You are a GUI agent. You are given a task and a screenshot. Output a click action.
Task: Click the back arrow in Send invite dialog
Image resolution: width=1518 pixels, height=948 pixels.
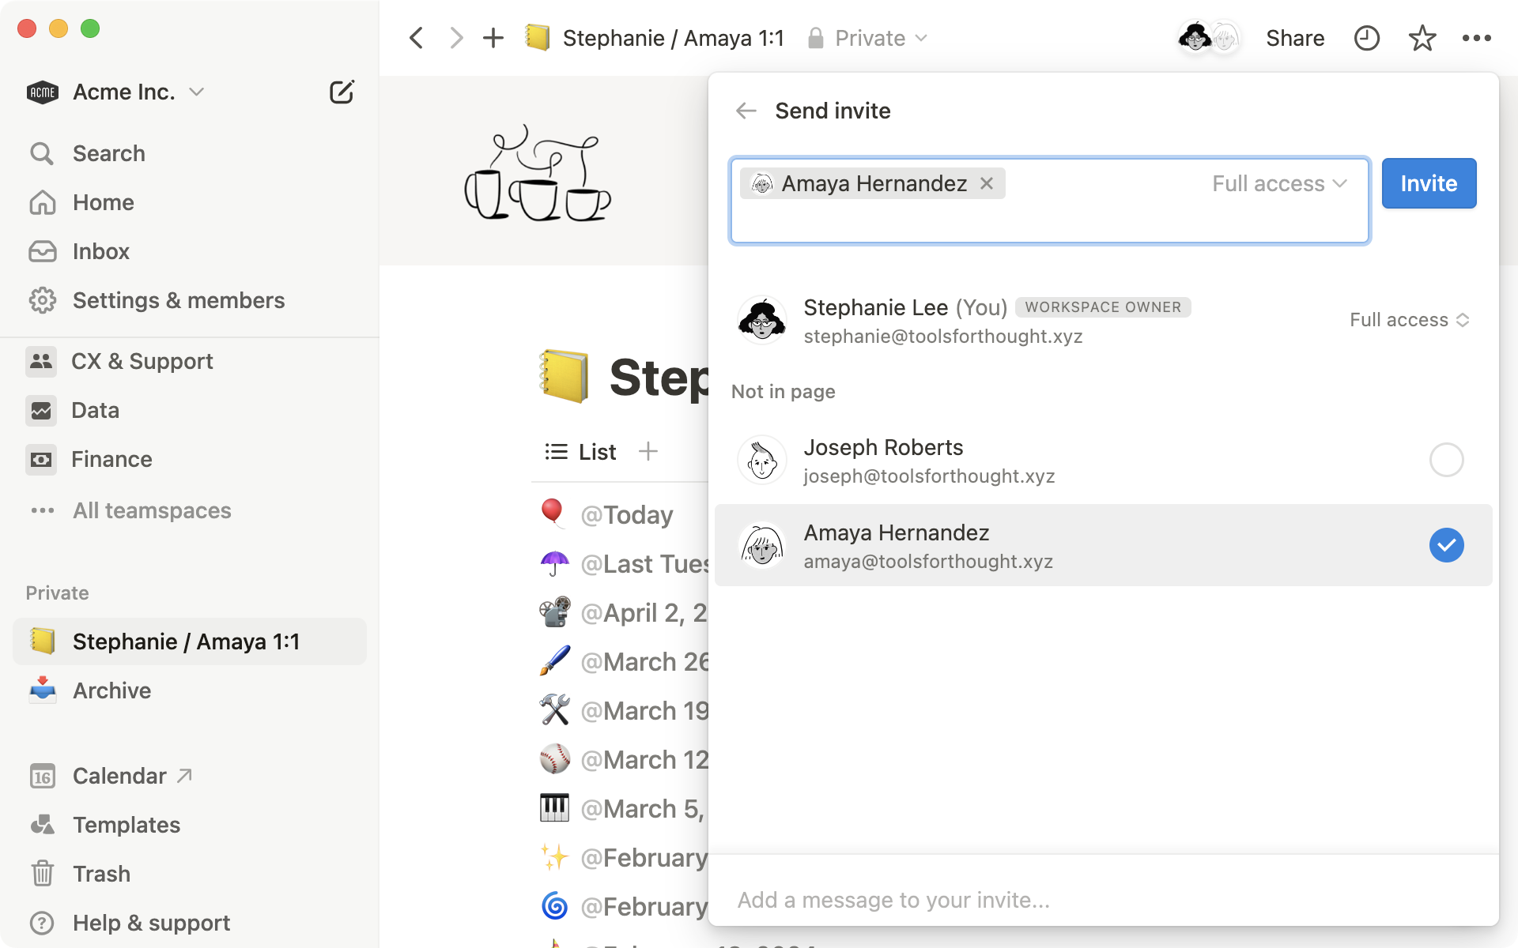pyautogui.click(x=746, y=109)
